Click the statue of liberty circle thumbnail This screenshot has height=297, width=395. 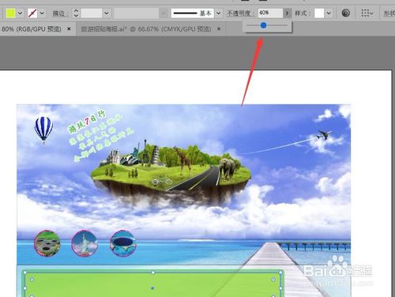click(85, 243)
